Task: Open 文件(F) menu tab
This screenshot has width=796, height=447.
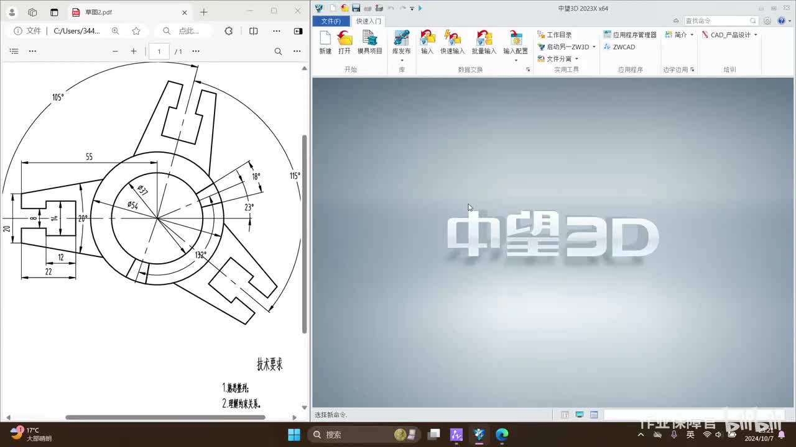Action: [x=331, y=21]
